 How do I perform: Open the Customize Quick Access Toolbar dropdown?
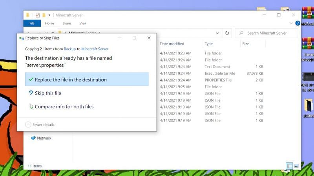[49, 15]
